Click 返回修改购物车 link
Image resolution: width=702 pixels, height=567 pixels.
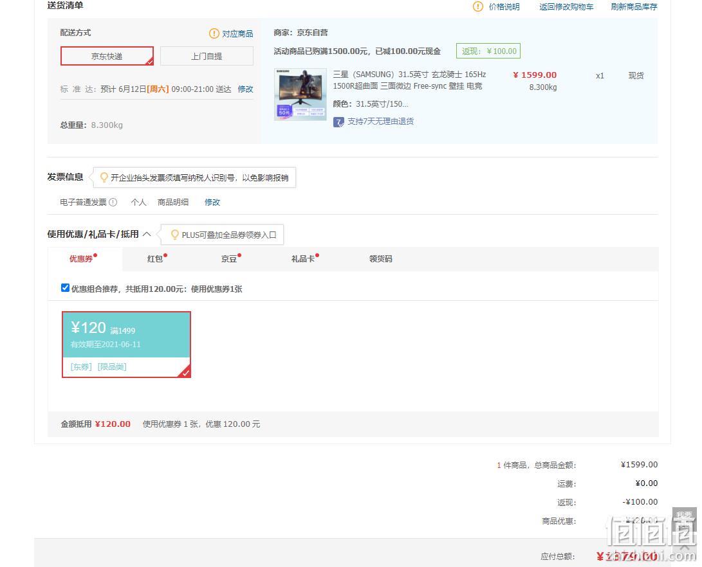566,6
